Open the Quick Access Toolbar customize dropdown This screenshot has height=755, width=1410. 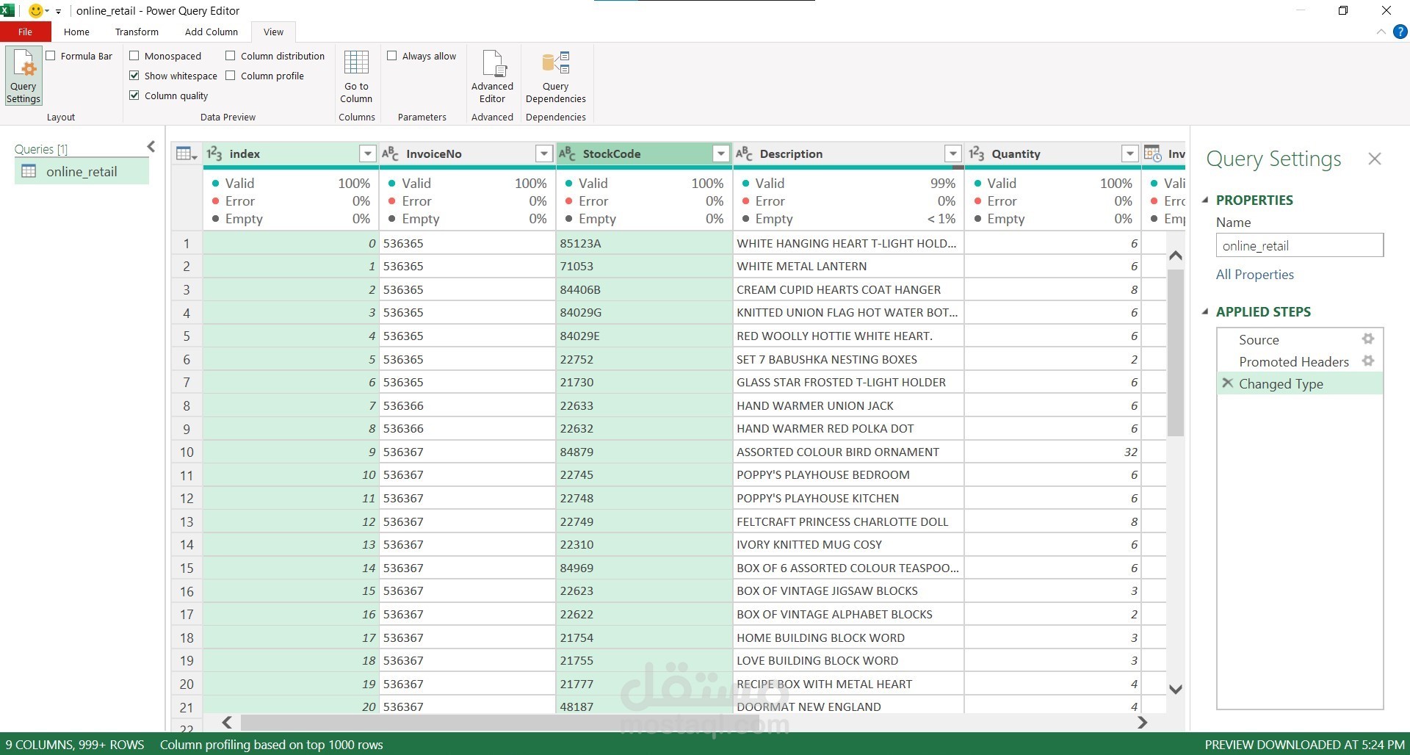pos(58,12)
